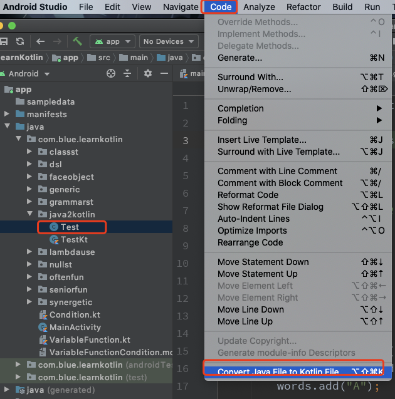The width and height of the screenshot is (395, 399).
Task: Open project panel gear settings
Action: [x=148, y=73]
